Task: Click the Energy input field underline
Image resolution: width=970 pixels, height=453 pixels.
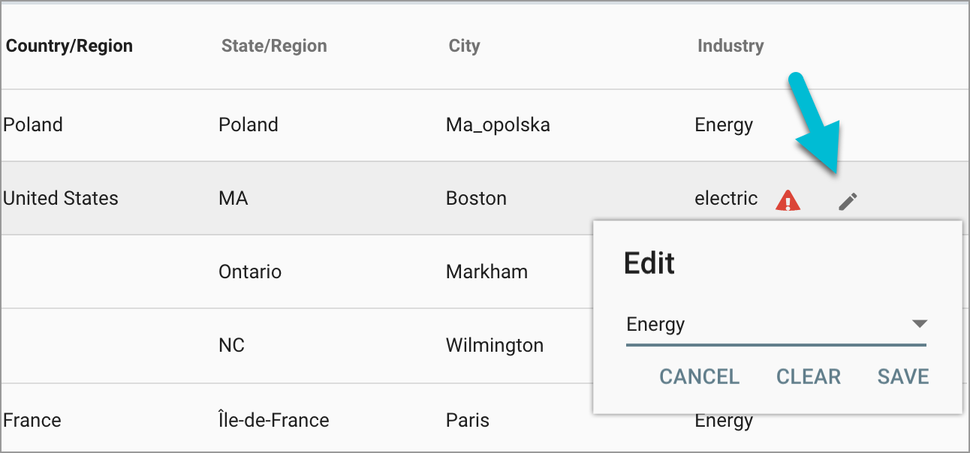Action: pos(776,345)
